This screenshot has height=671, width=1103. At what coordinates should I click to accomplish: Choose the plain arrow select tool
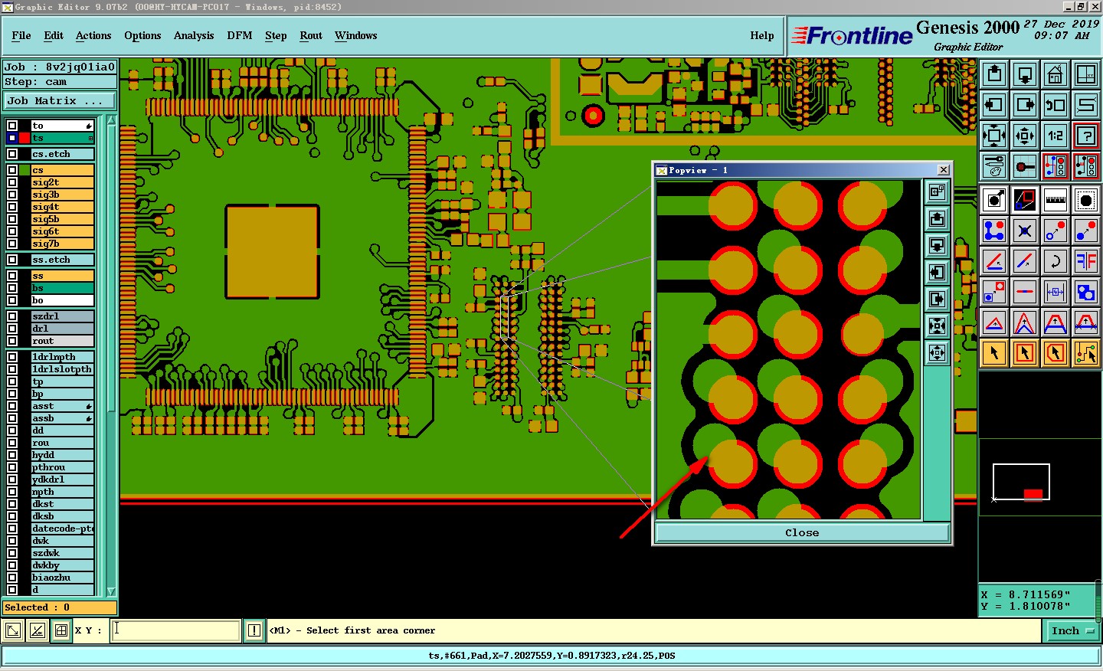(x=994, y=353)
